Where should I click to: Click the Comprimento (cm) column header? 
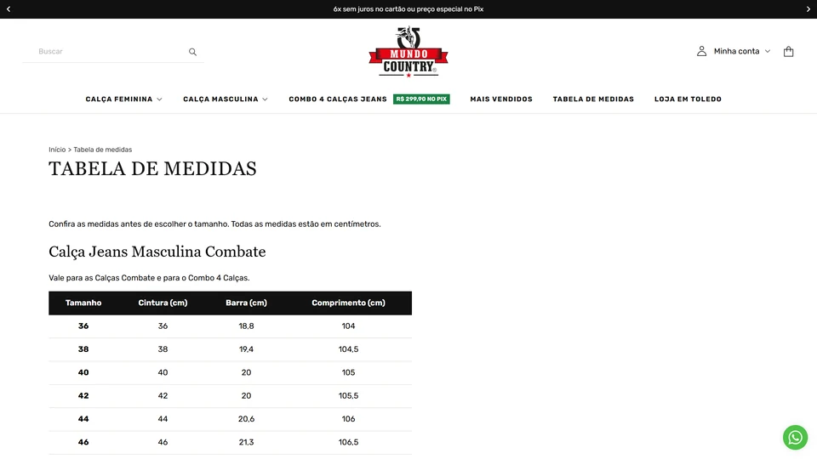pos(349,303)
